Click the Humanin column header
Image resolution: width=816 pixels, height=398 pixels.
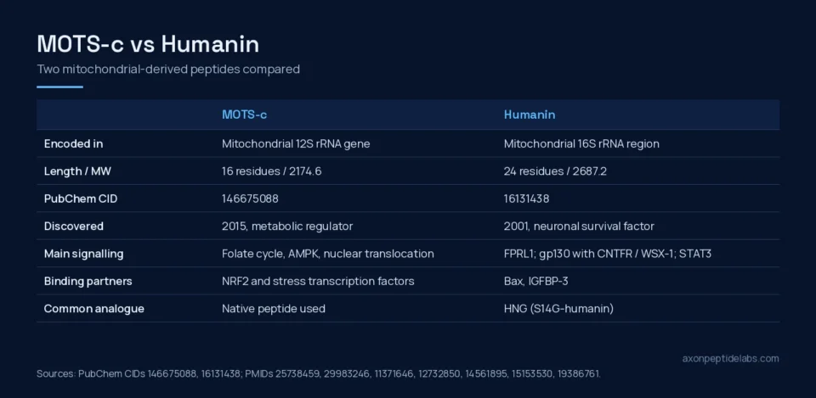click(530, 115)
